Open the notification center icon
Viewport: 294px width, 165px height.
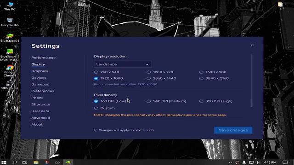(x=285, y=162)
